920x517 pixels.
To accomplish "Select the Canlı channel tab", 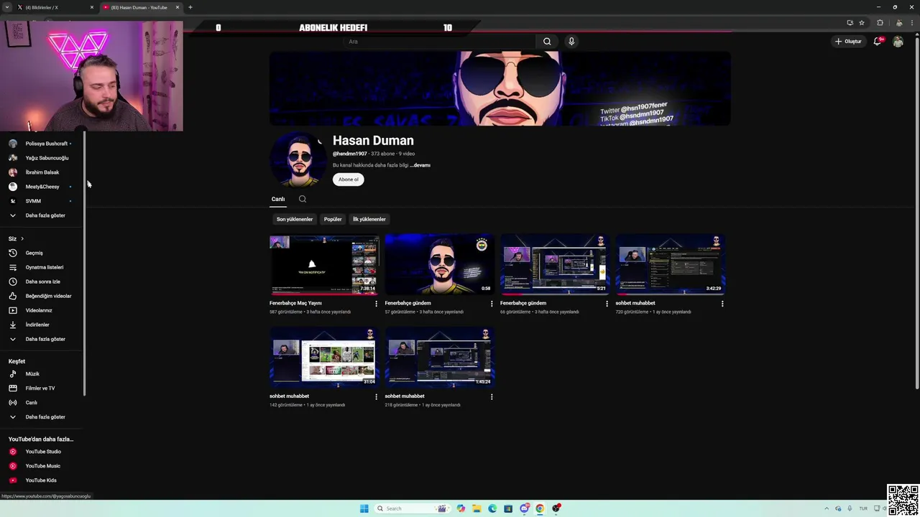I will coord(278,199).
